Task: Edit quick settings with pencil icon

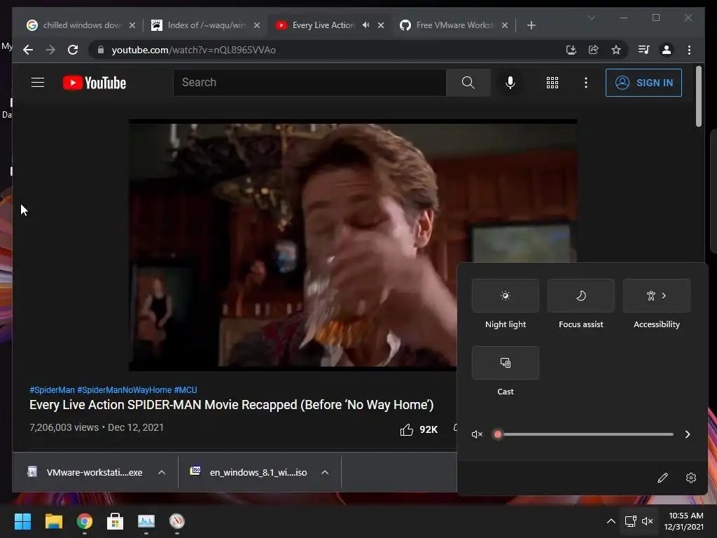Action: coord(662,478)
